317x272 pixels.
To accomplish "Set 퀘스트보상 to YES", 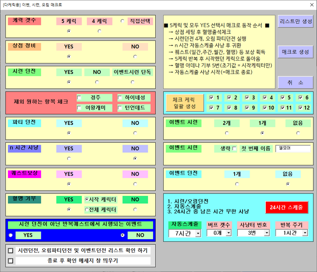I will coord(69,184).
